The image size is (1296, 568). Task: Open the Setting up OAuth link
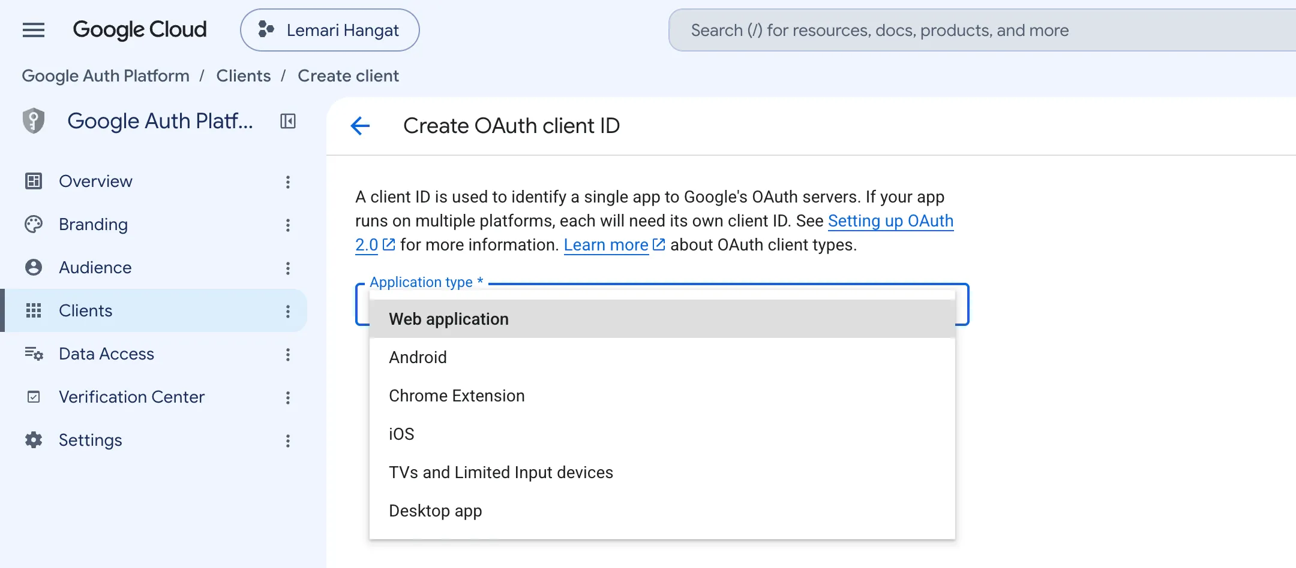(890, 221)
